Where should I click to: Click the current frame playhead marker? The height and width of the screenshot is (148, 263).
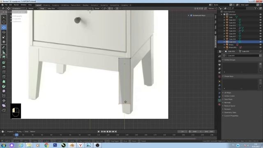16,135
